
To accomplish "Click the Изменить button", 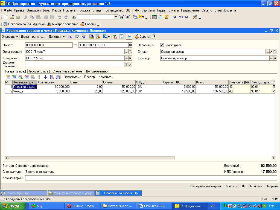I will 105,77.
